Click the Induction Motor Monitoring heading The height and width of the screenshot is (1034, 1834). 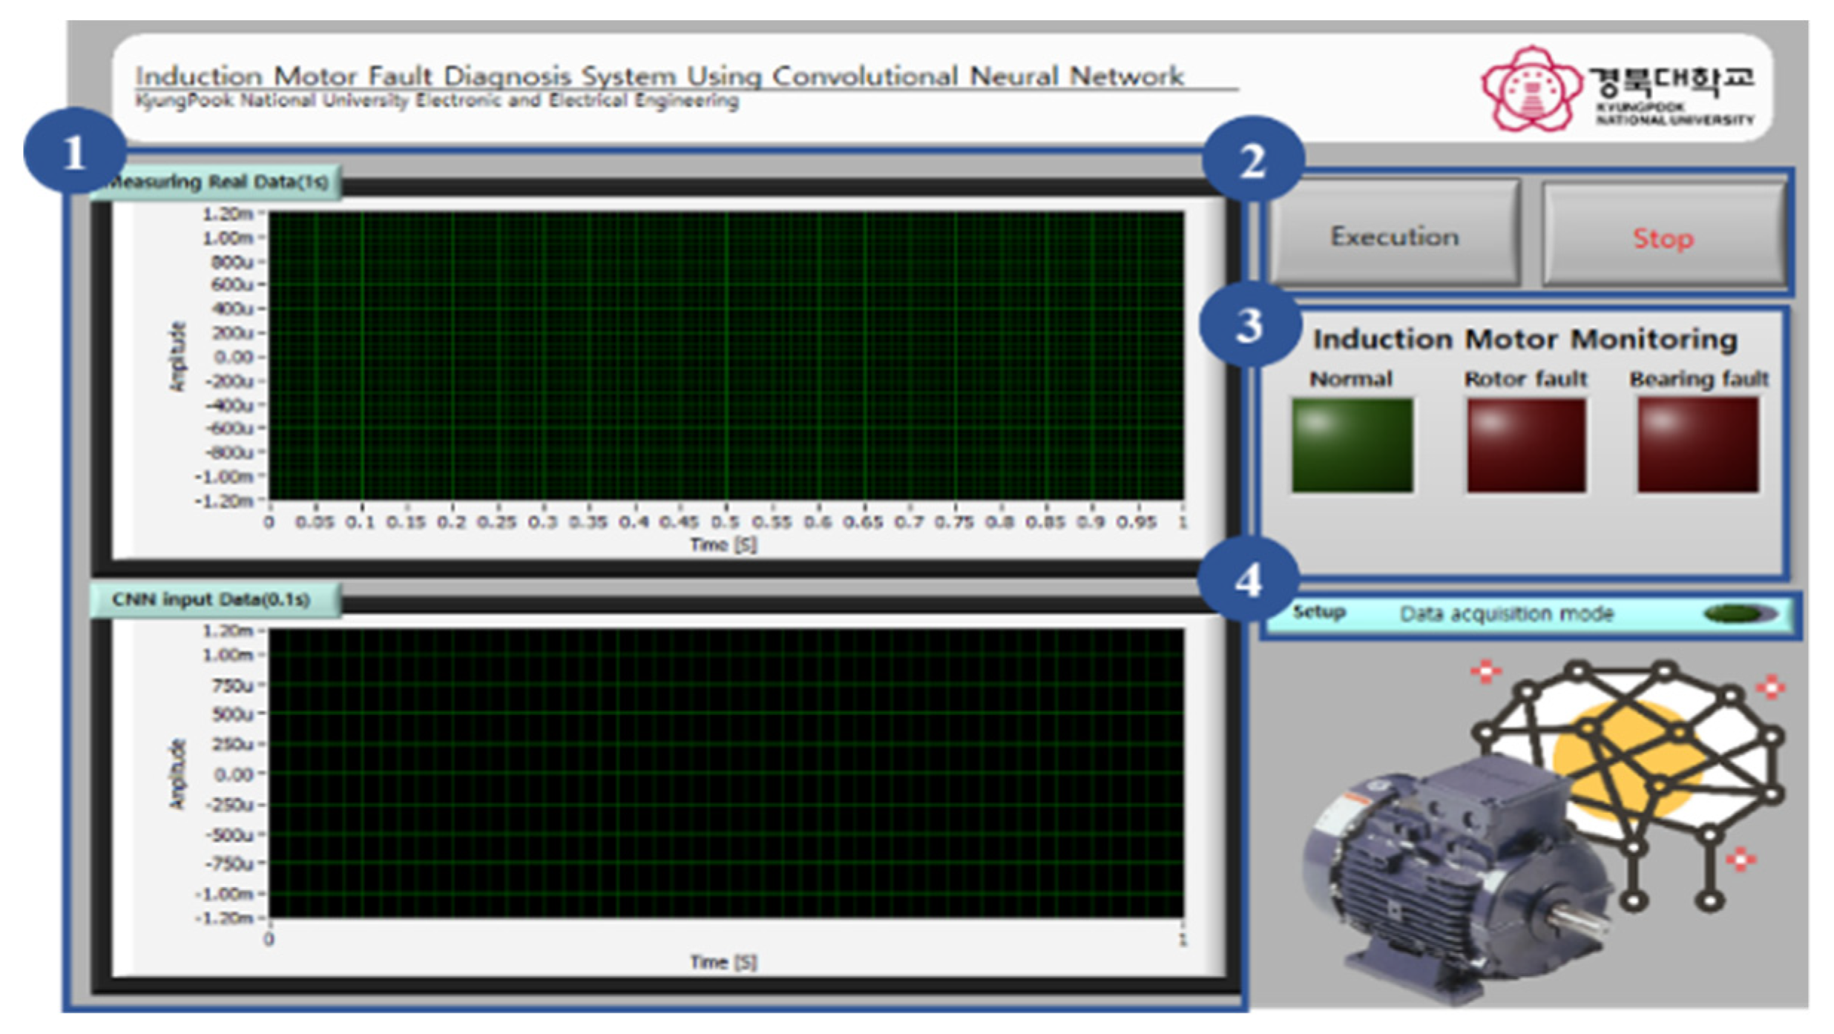click(x=1525, y=339)
